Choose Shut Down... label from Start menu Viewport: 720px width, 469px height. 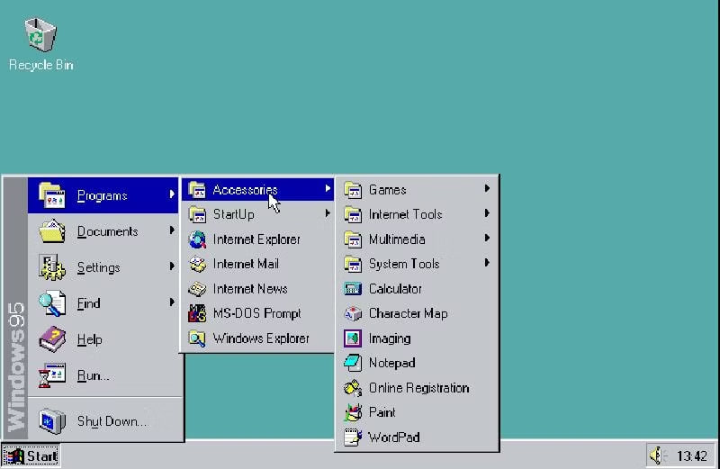(112, 421)
